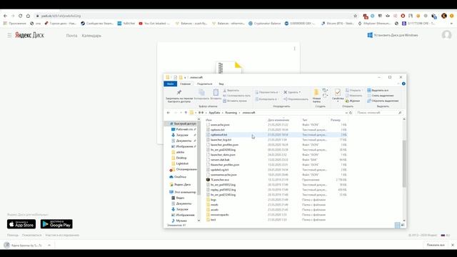Click the App Store badge
457x257 pixels.
[21, 224]
